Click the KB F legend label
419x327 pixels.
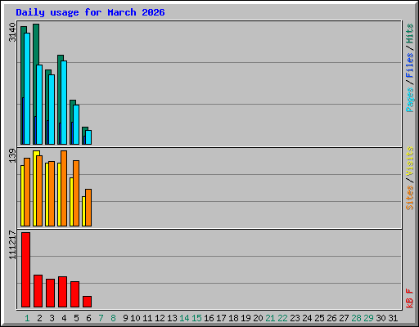409,298
